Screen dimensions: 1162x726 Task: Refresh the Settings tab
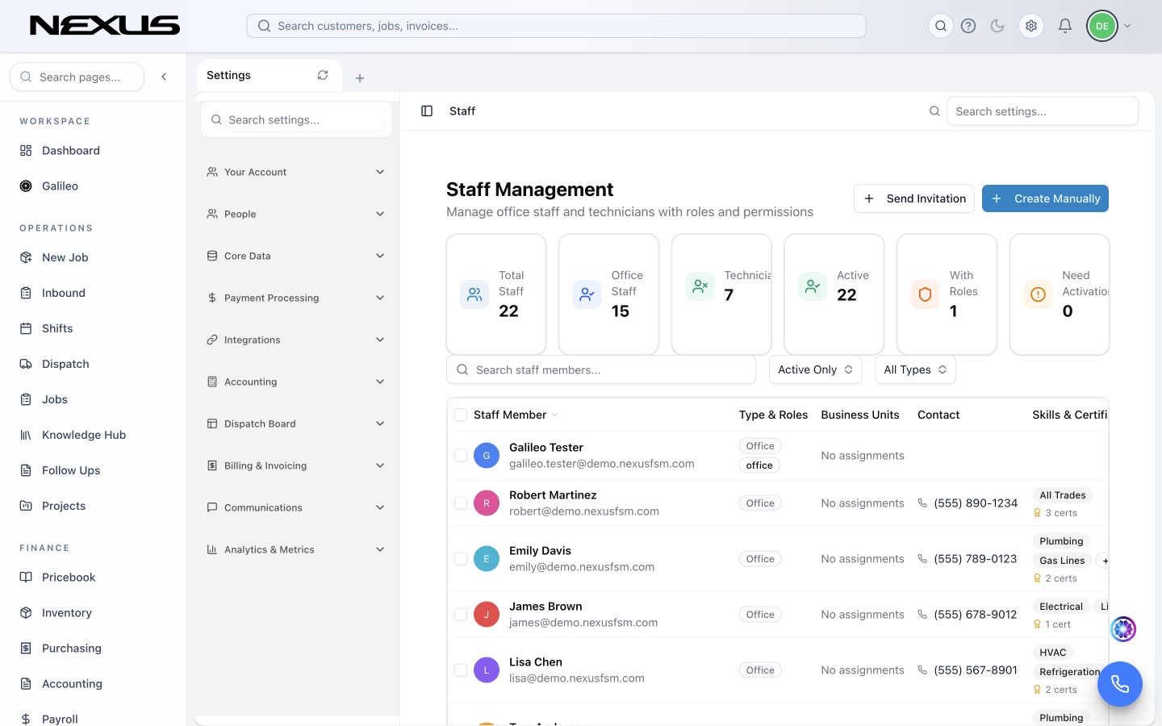[323, 75]
